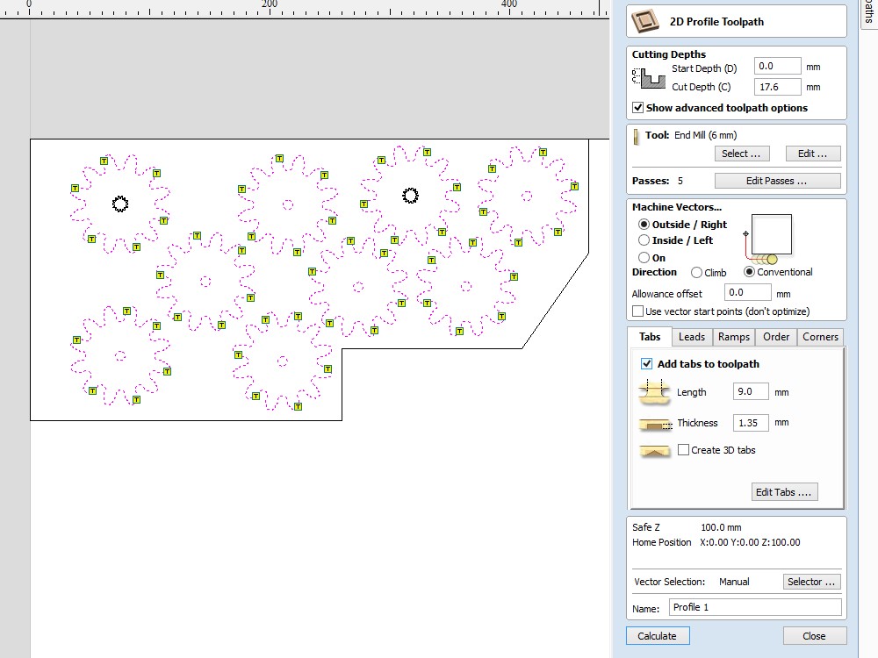Select Inside / Left machining option

pos(644,240)
